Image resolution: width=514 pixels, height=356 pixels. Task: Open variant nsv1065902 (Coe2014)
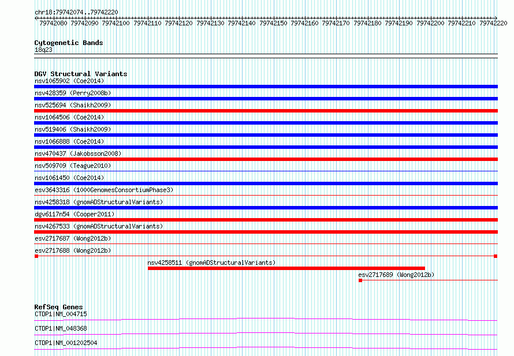pyautogui.click(x=69, y=81)
